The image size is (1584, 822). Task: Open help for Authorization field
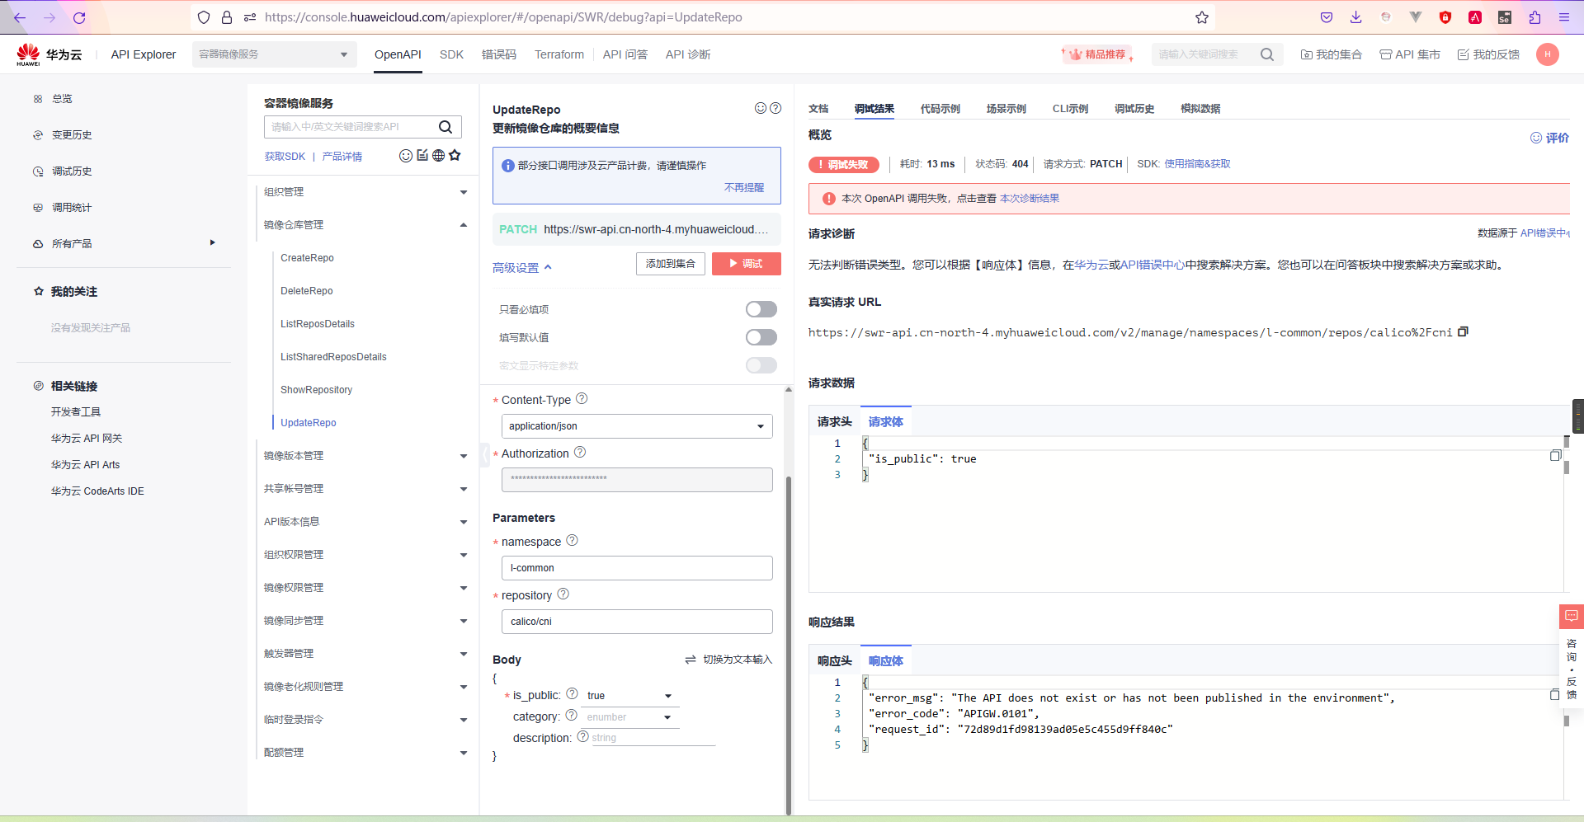(580, 452)
